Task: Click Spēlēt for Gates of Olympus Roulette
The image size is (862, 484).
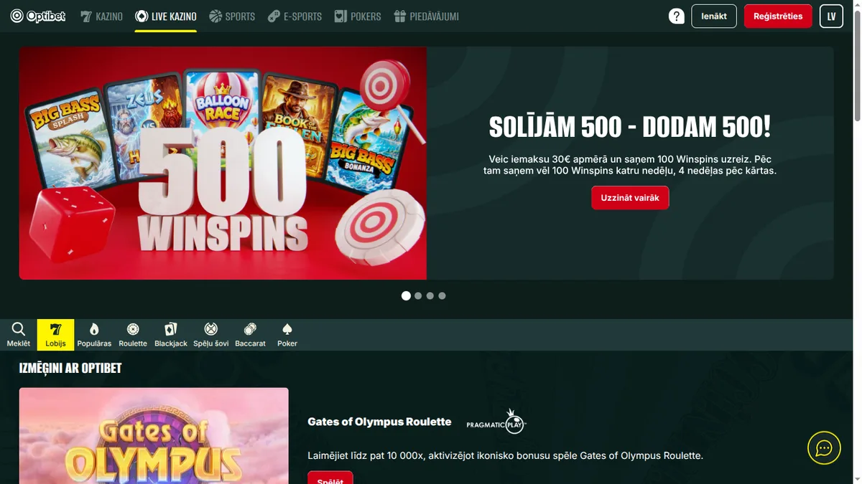Action: tap(330, 478)
